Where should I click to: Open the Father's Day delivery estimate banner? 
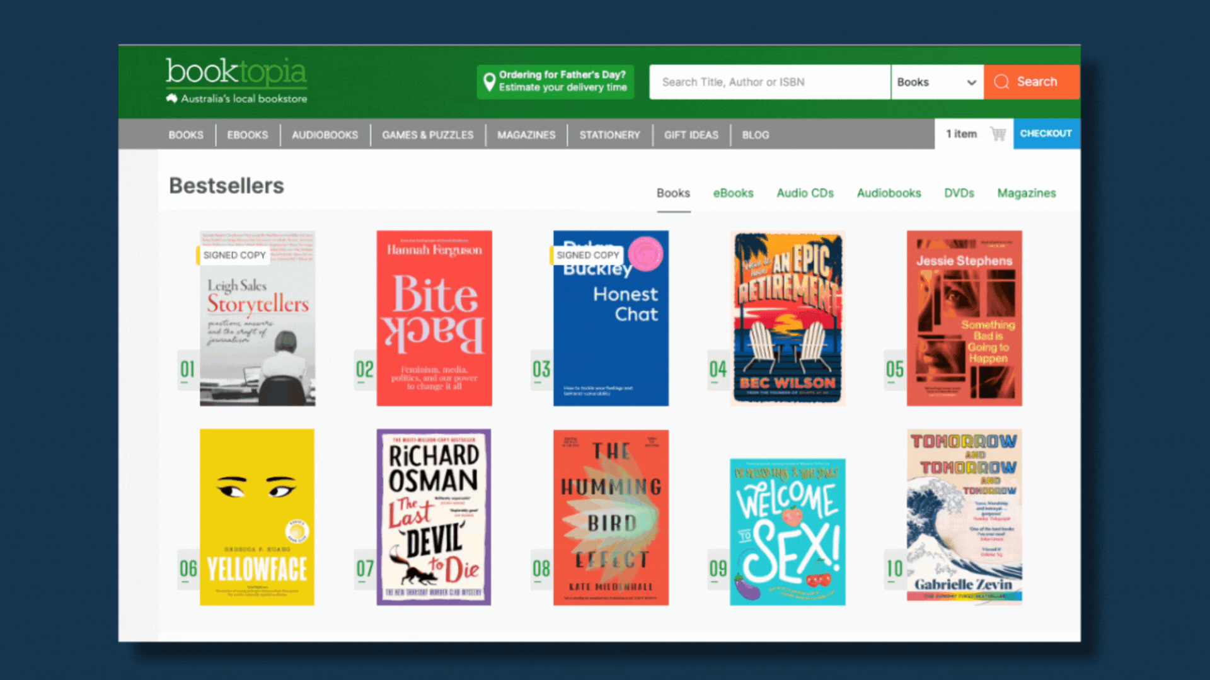[555, 82]
